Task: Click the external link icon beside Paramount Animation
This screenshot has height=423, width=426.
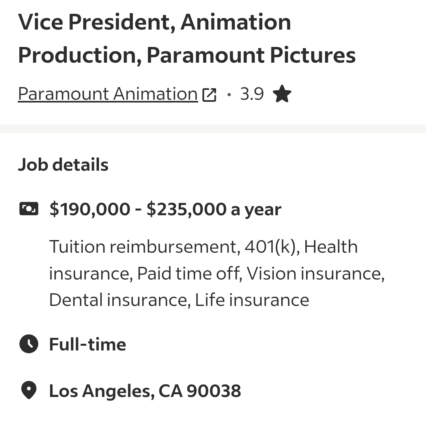Action: click(x=209, y=95)
